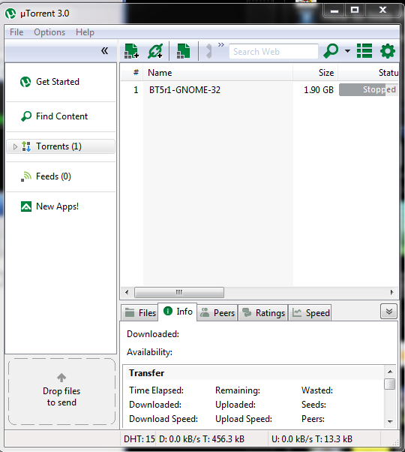Click the Add Torrent from URL icon
This screenshot has height=452, width=405.
155,51
